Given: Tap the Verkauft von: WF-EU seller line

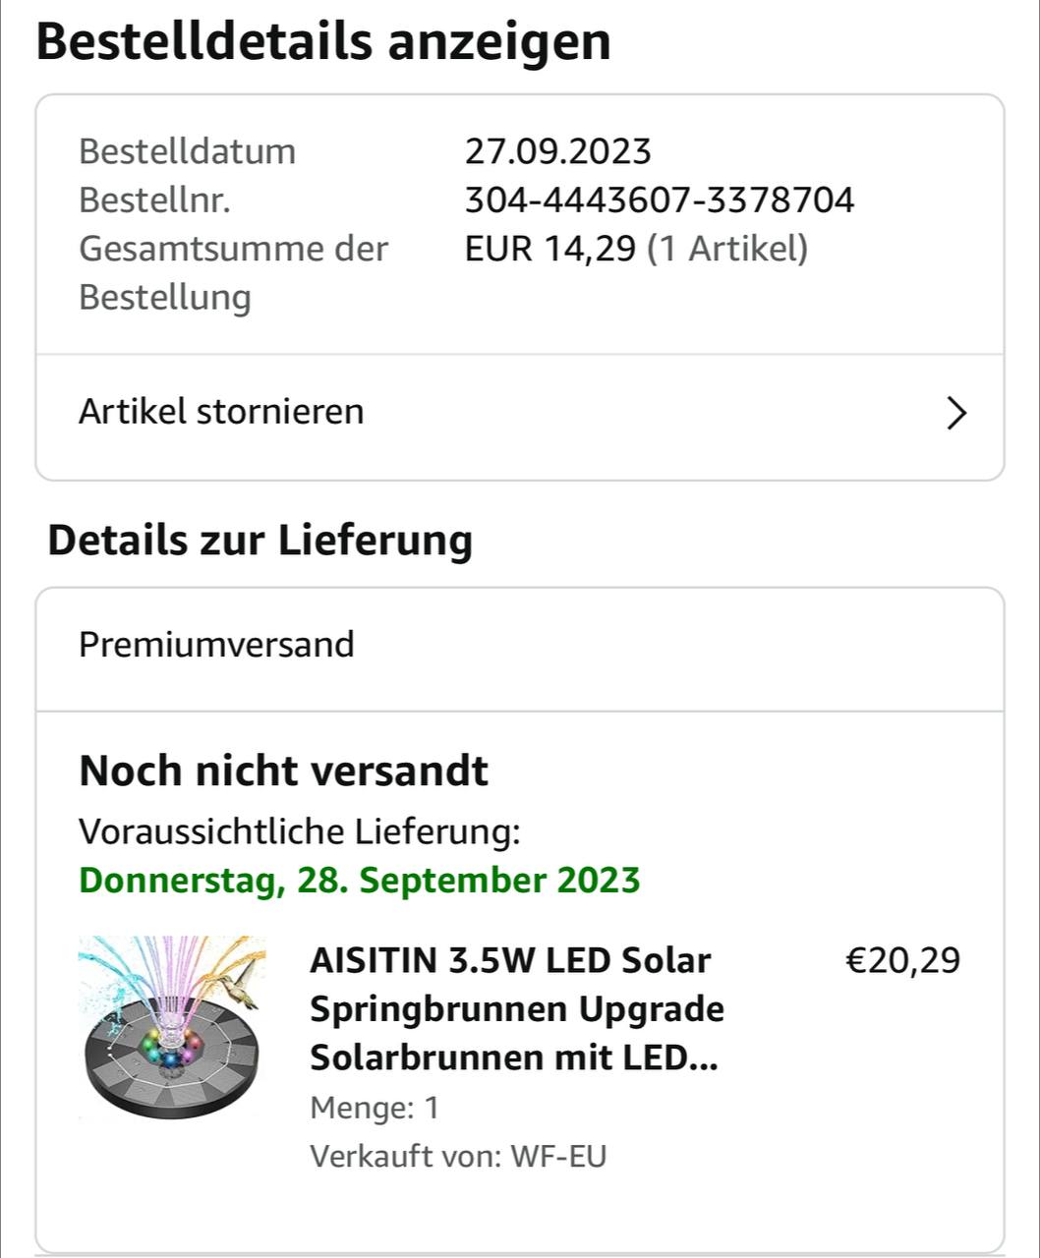Looking at the screenshot, I should coord(458,1156).
